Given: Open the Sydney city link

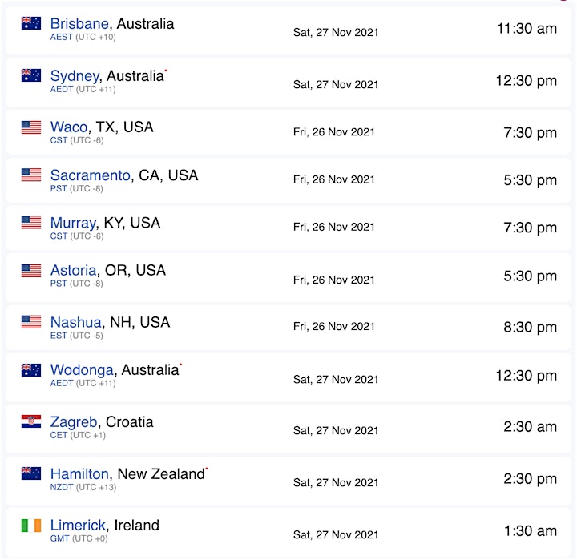Looking at the screenshot, I should point(75,76).
